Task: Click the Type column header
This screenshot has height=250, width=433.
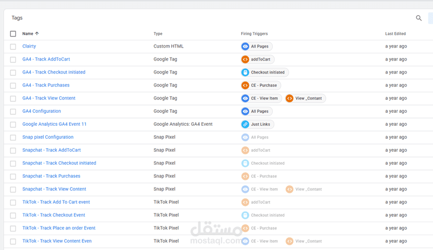Action: (158, 34)
